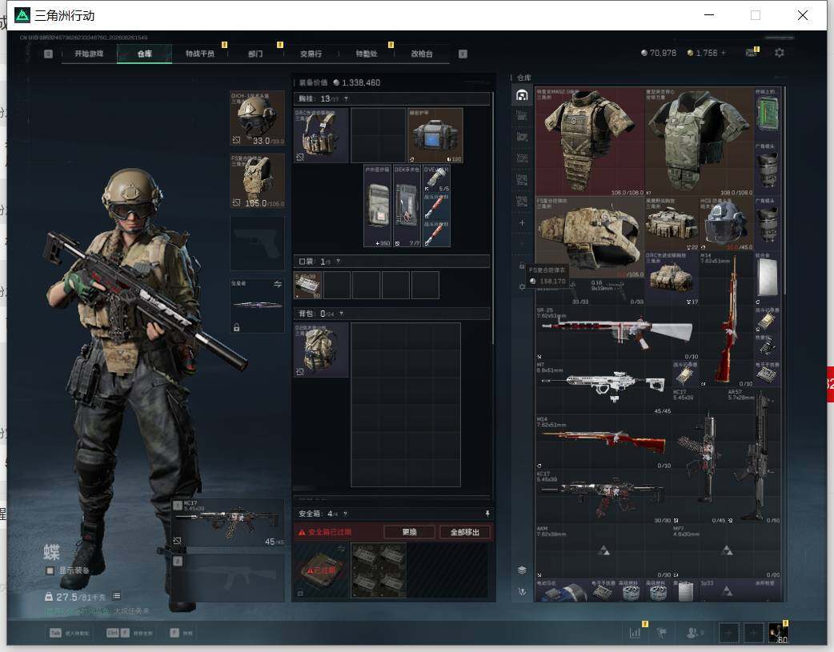Image resolution: width=834 pixels, height=652 pixels.
Task: Open the settings gear in top bar
Action: coord(780,53)
